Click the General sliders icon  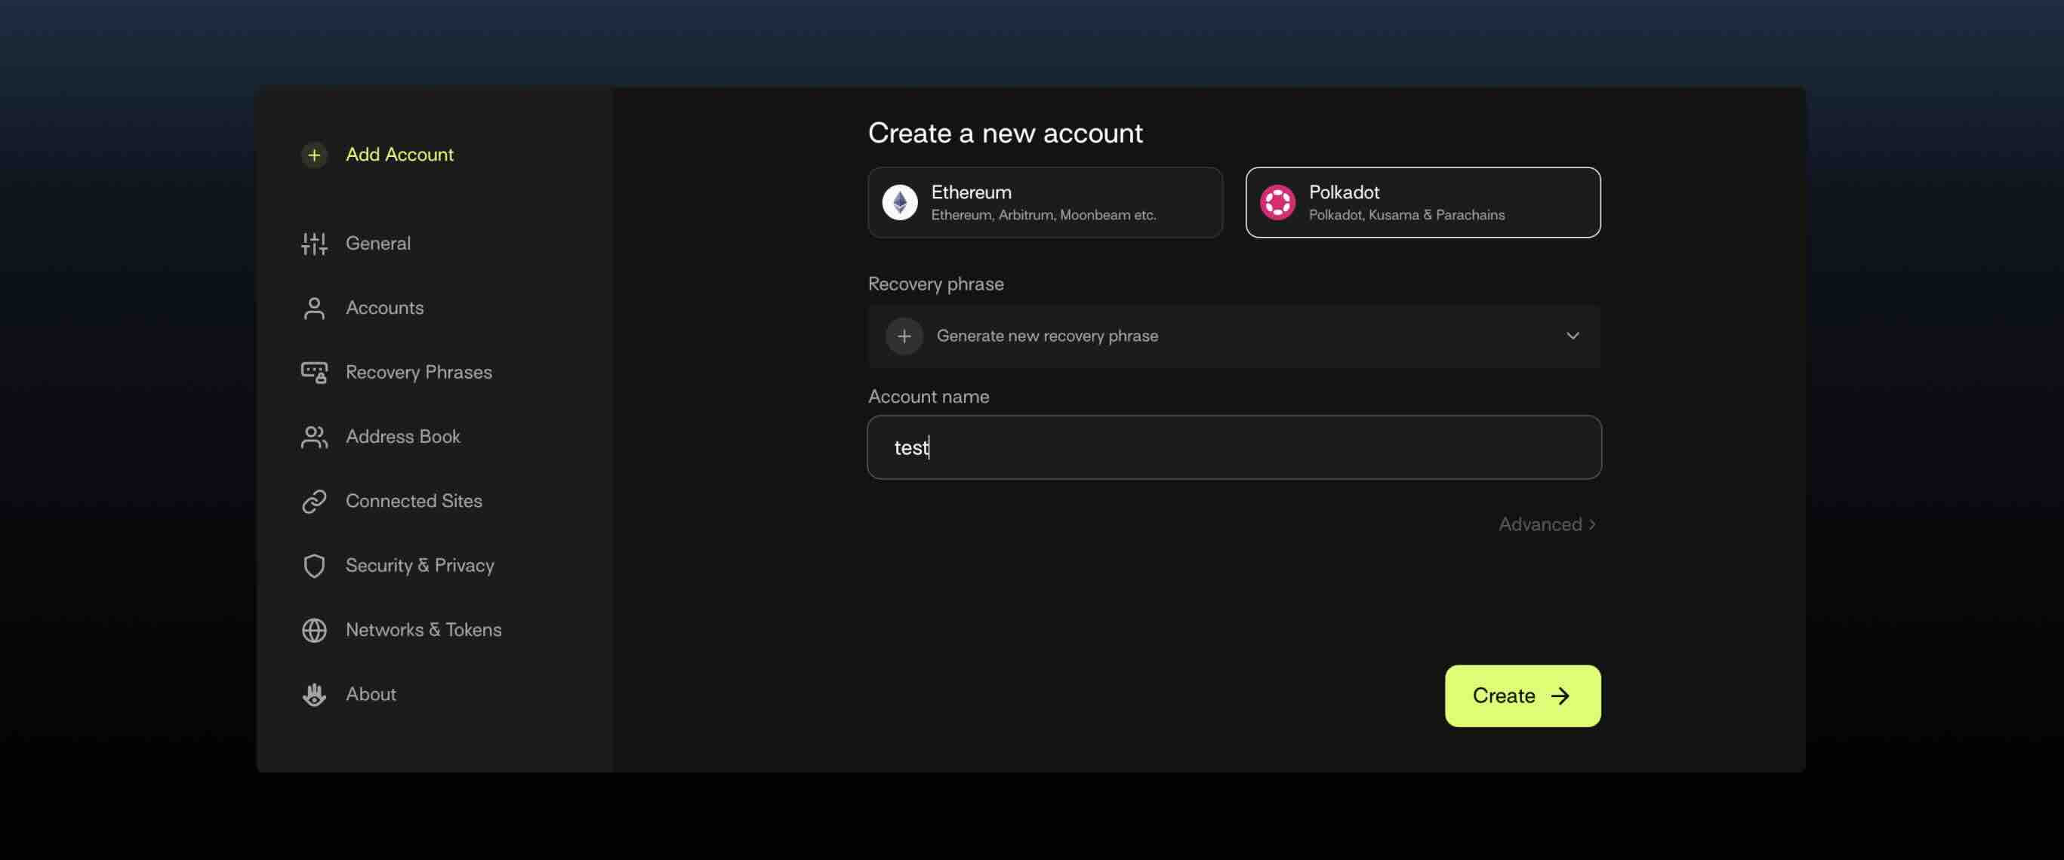314,244
